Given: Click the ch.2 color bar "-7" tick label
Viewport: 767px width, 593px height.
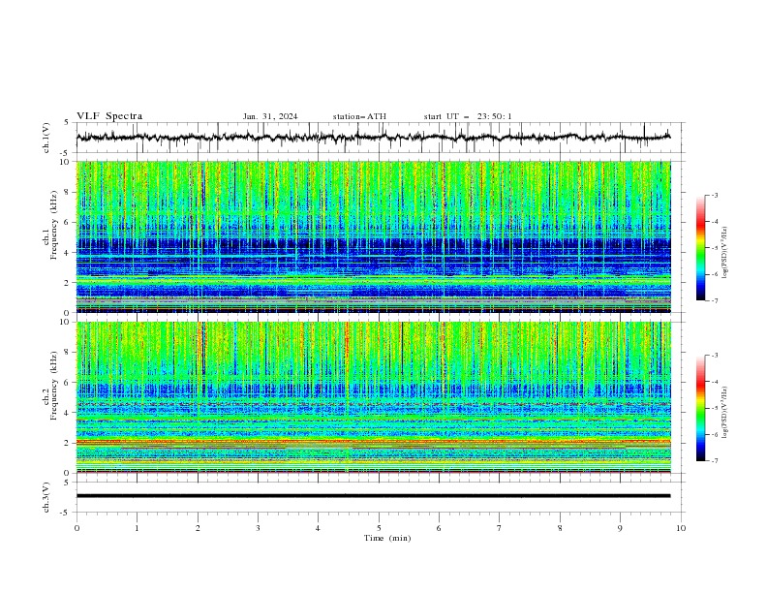Looking at the screenshot, I should point(714,461).
